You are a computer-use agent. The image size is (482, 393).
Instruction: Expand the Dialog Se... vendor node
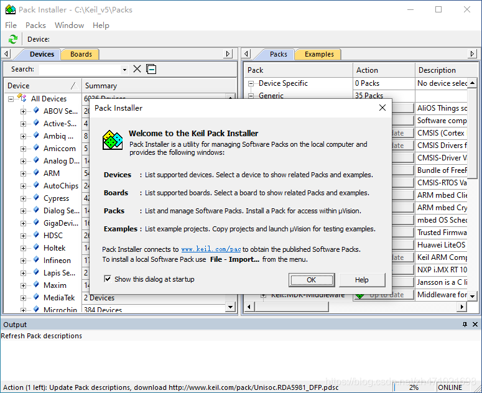click(x=24, y=211)
